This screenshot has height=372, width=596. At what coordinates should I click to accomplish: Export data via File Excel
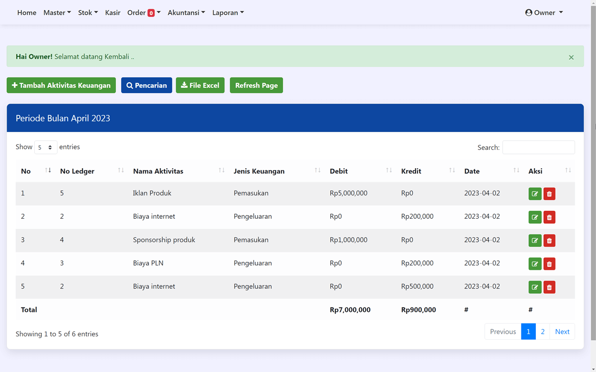click(200, 85)
